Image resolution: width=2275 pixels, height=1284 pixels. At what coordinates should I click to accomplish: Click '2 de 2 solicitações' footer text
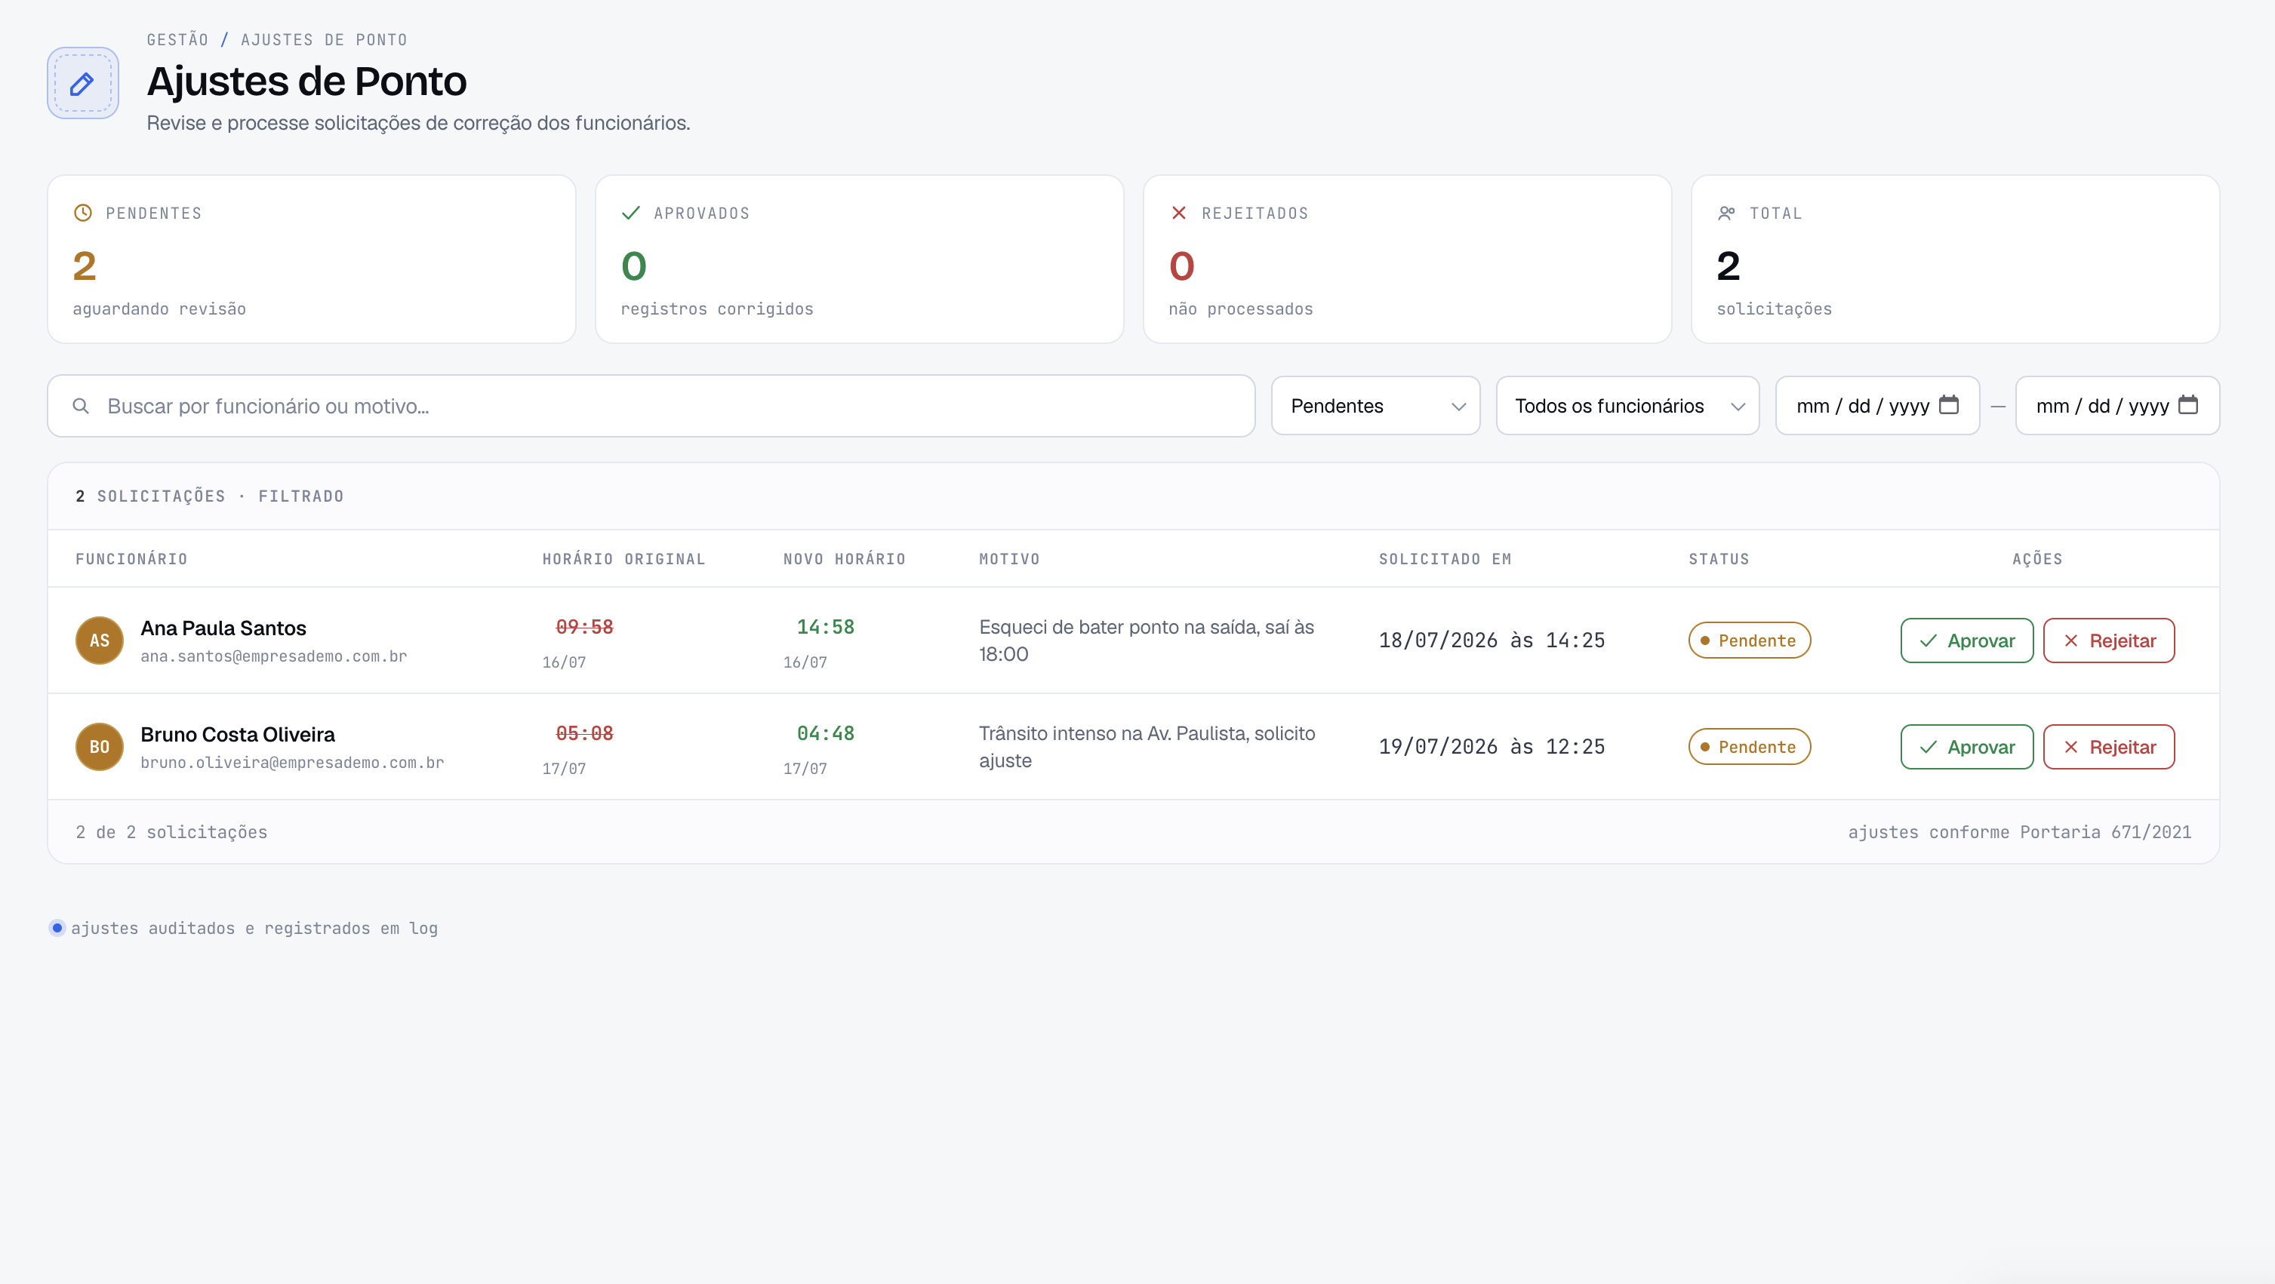pos(171,832)
